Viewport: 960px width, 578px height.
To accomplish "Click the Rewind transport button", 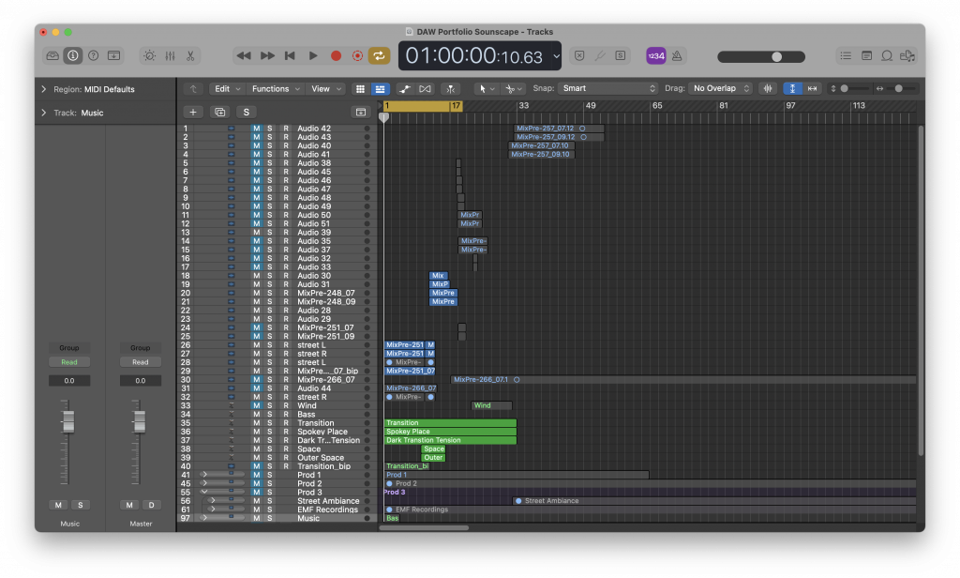I will pyautogui.click(x=244, y=55).
